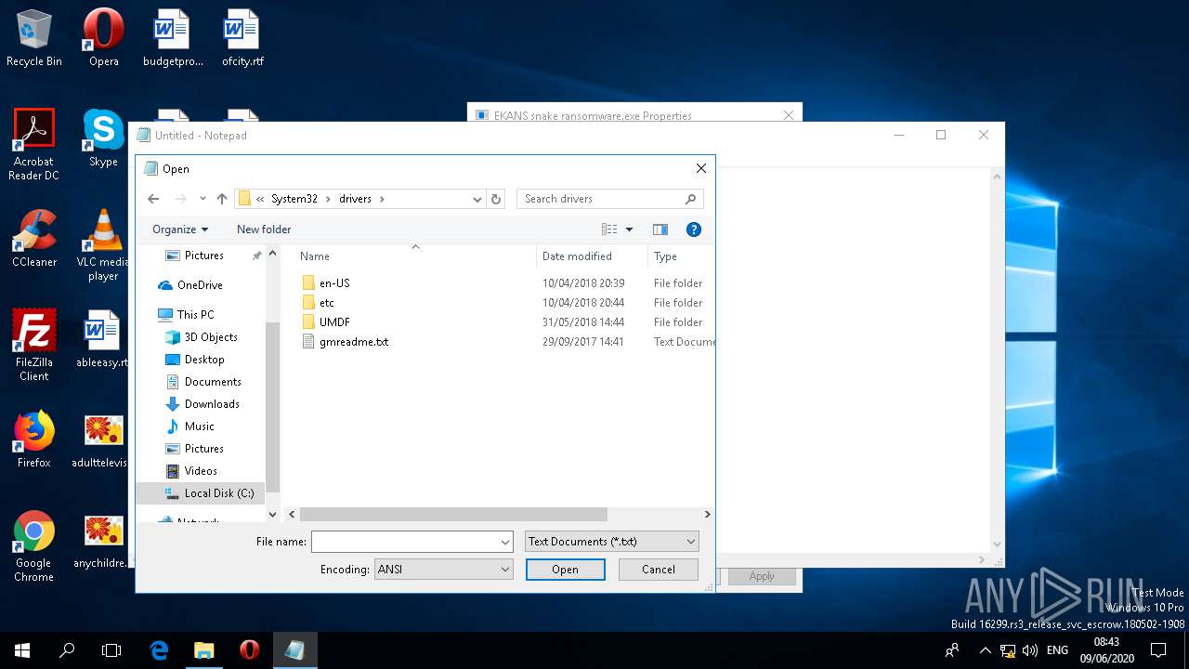Launch Firefox from desktop
1189x669 pixels.
coord(34,440)
